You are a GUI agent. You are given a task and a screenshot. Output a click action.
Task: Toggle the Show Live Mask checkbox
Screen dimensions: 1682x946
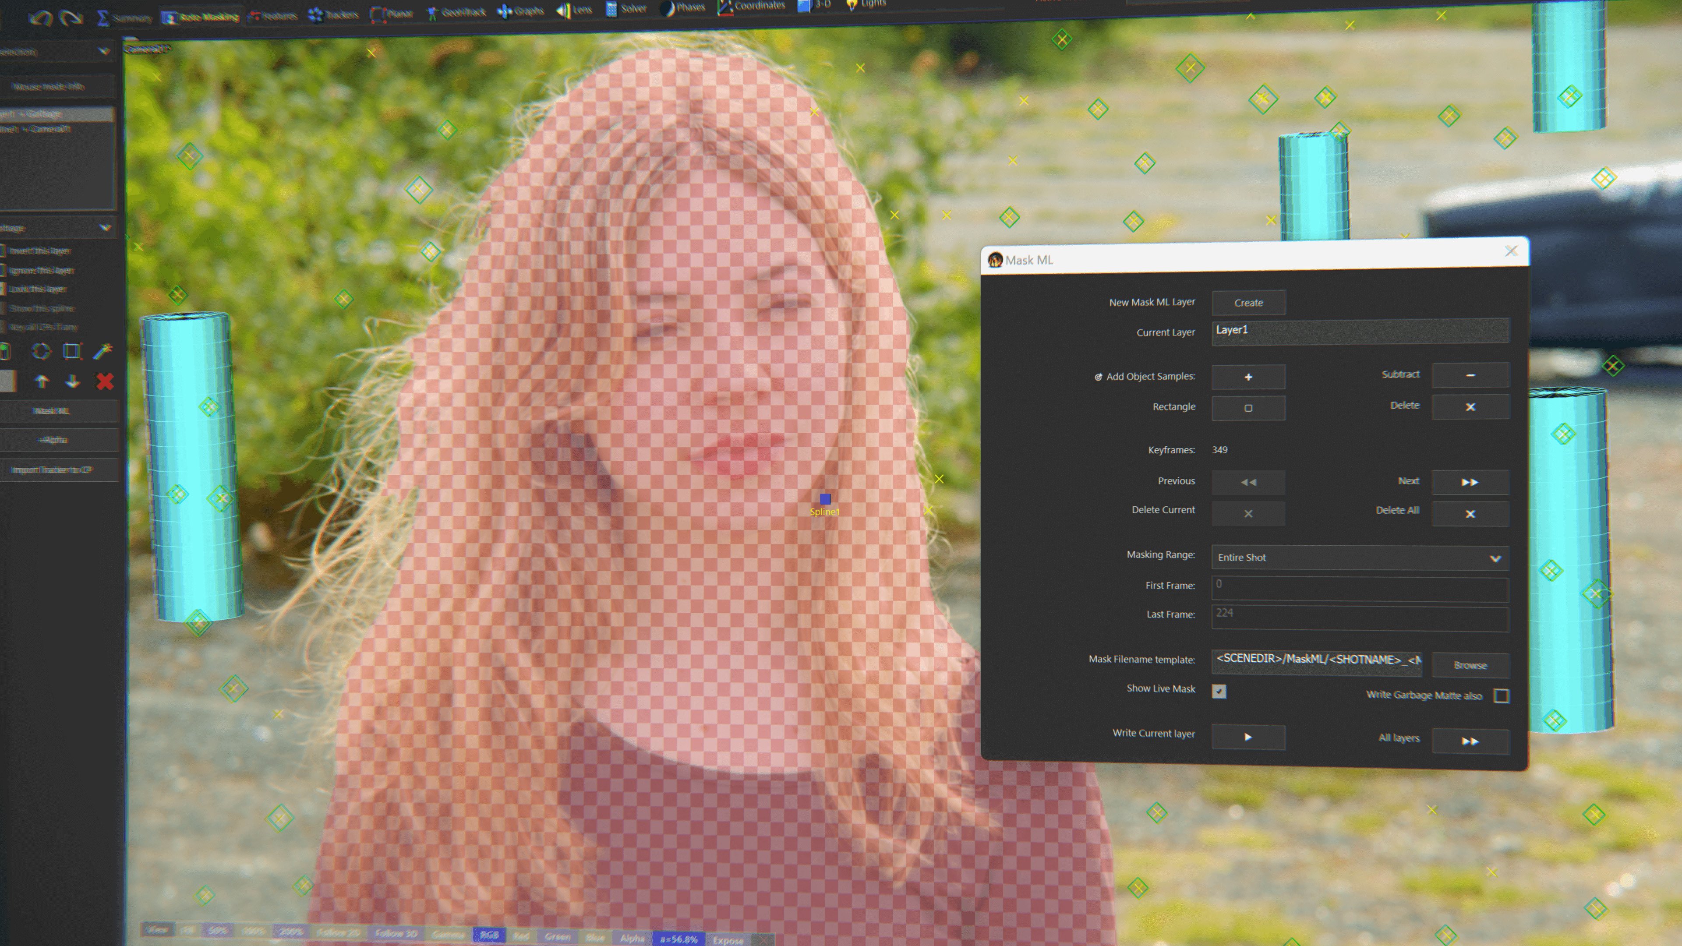(x=1218, y=690)
